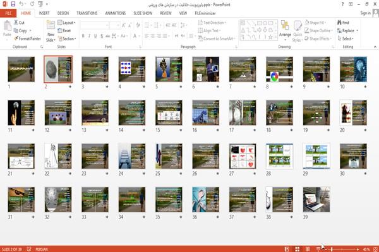
Task: Open the Layout dropdown
Action: [66, 23]
